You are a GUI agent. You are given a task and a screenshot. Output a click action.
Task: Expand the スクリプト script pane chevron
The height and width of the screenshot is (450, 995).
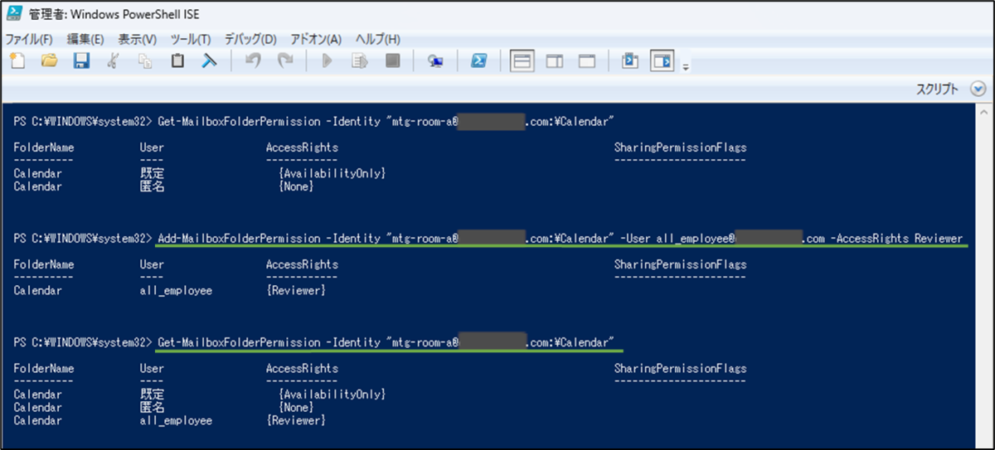pyautogui.click(x=978, y=89)
